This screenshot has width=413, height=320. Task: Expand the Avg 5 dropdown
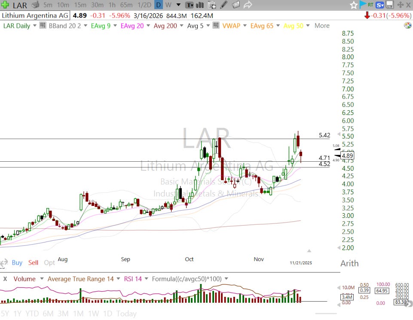pyautogui.click(x=208, y=25)
